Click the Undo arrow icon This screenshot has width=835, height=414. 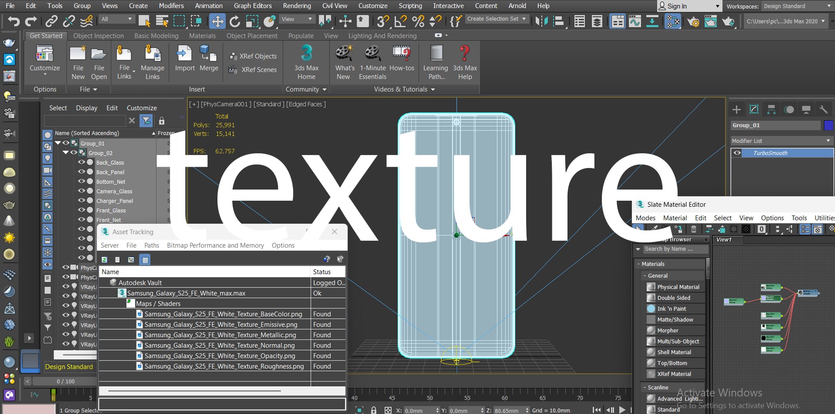(14, 21)
